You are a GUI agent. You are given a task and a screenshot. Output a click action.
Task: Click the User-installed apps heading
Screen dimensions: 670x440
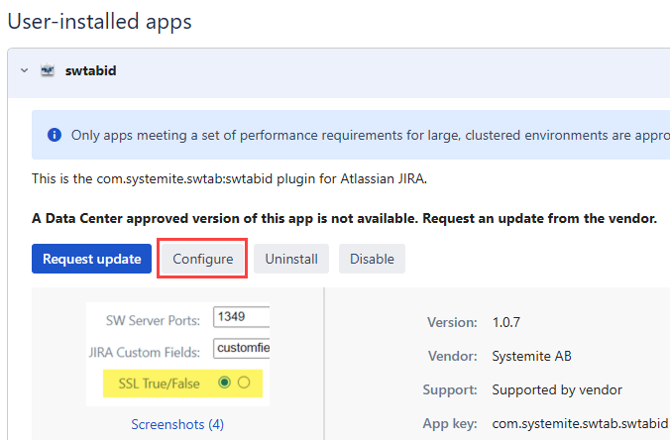click(99, 21)
